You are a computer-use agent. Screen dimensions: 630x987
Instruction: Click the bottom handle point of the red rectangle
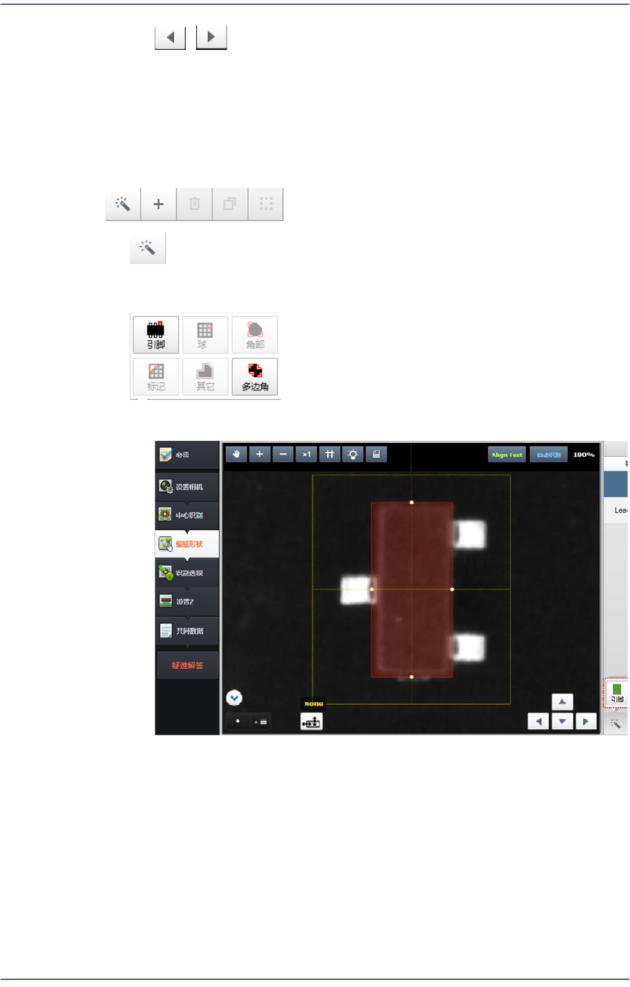412,676
